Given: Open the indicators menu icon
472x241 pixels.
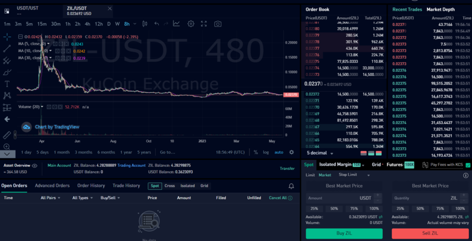Looking at the screenshot, I should (x=176, y=24).
